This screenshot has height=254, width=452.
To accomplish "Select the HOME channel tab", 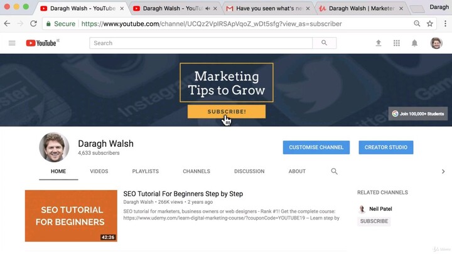I will point(58,171).
